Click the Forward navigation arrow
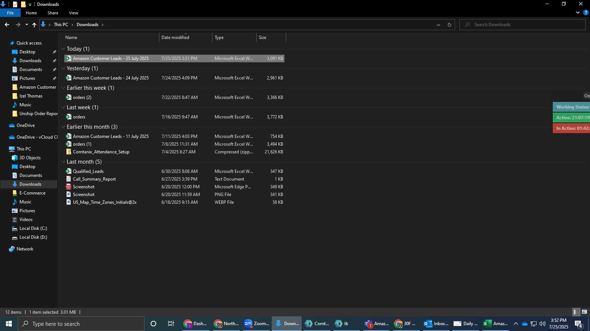This screenshot has height=331, width=590. click(18, 25)
